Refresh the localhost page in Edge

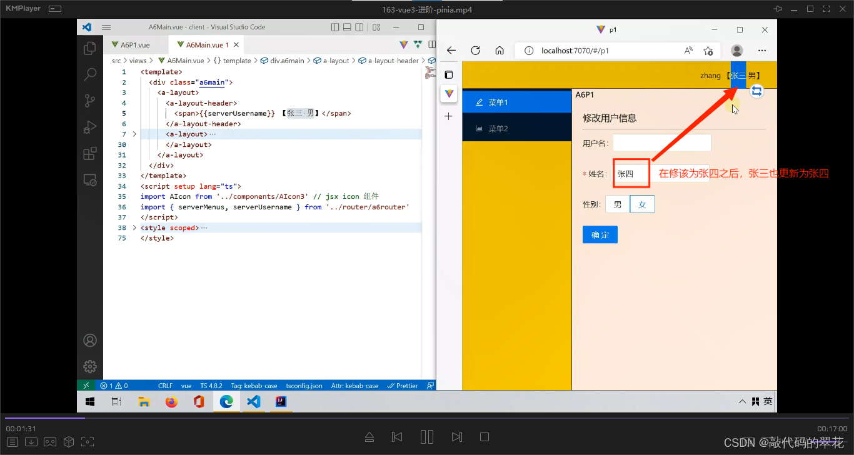tap(475, 51)
